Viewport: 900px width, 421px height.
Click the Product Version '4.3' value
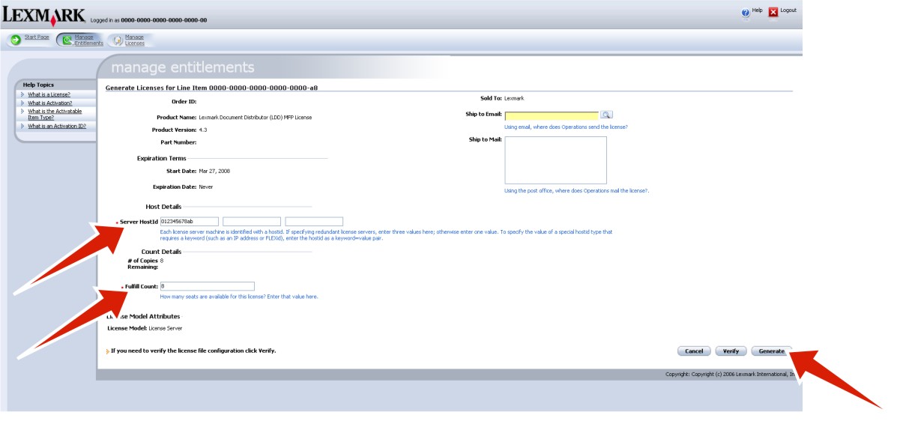(203, 130)
